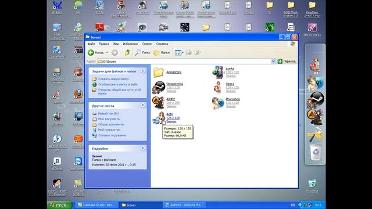Select the iconka icon file

tap(226, 72)
